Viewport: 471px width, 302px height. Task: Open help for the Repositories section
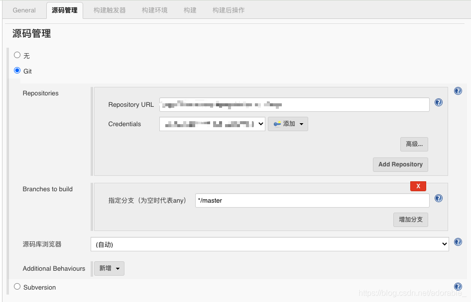458,91
